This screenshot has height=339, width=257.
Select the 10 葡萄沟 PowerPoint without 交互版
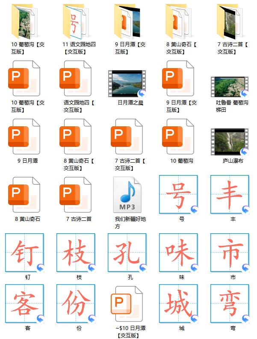click(178, 137)
